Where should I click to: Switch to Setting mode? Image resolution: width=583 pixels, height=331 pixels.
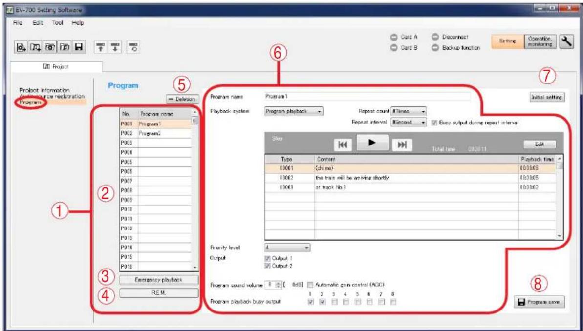tap(508, 42)
